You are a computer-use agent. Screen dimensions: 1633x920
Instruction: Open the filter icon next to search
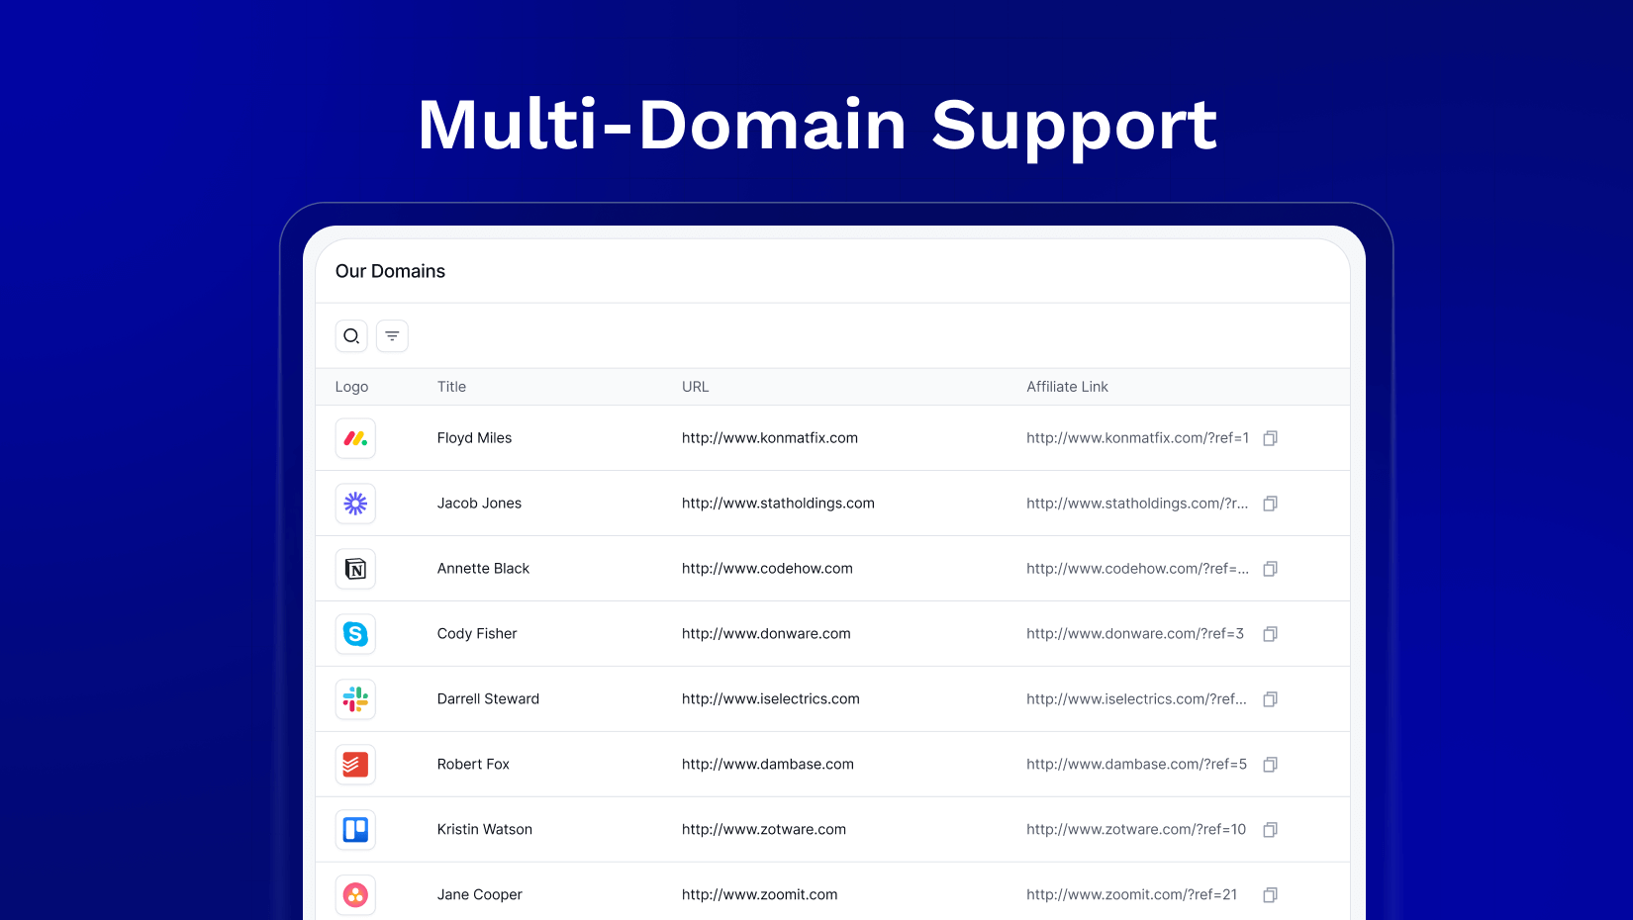tap(392, 336)
